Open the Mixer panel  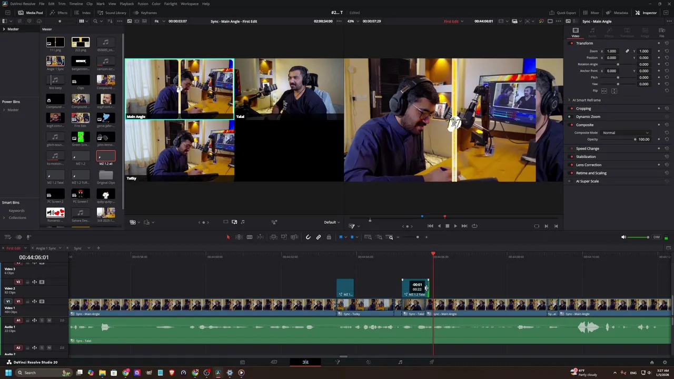(592, 13)
